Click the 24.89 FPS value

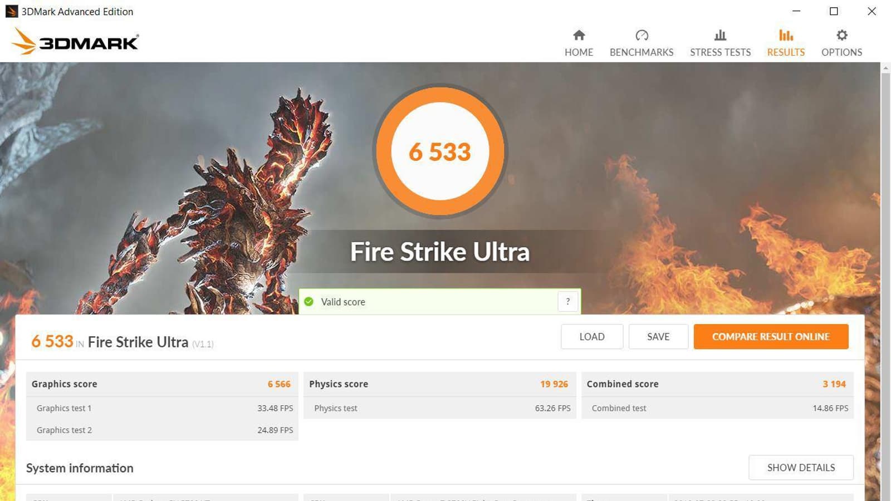[x=275, y=430]
